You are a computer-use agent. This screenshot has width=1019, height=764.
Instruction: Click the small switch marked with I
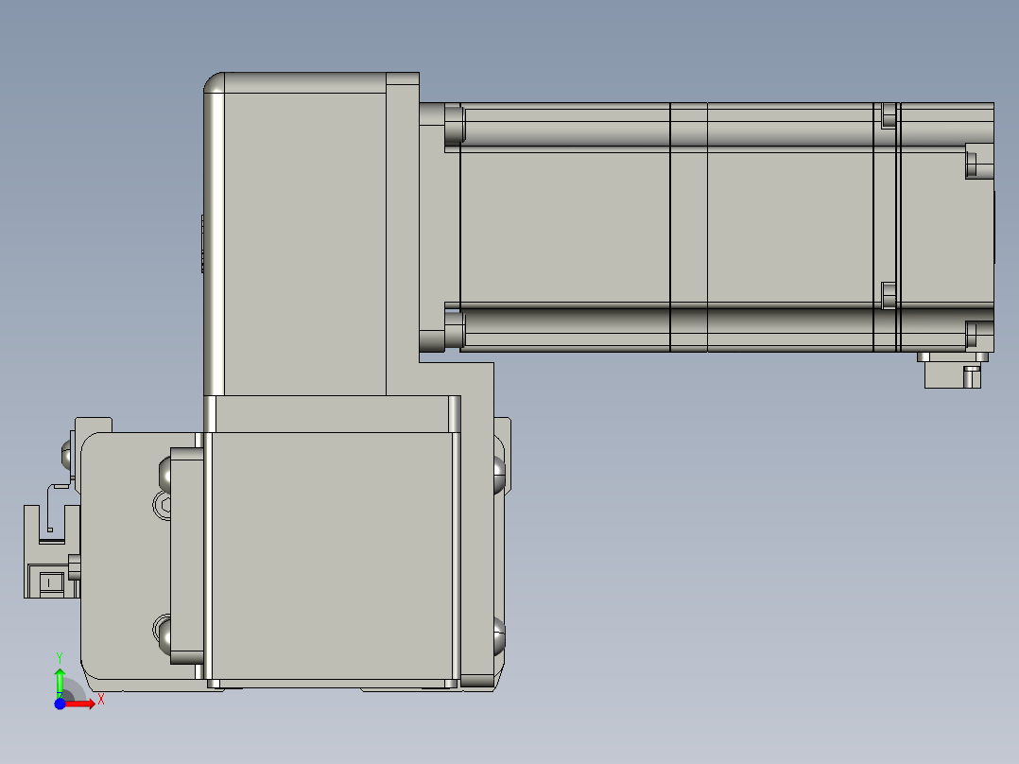(x=49, y=582)
